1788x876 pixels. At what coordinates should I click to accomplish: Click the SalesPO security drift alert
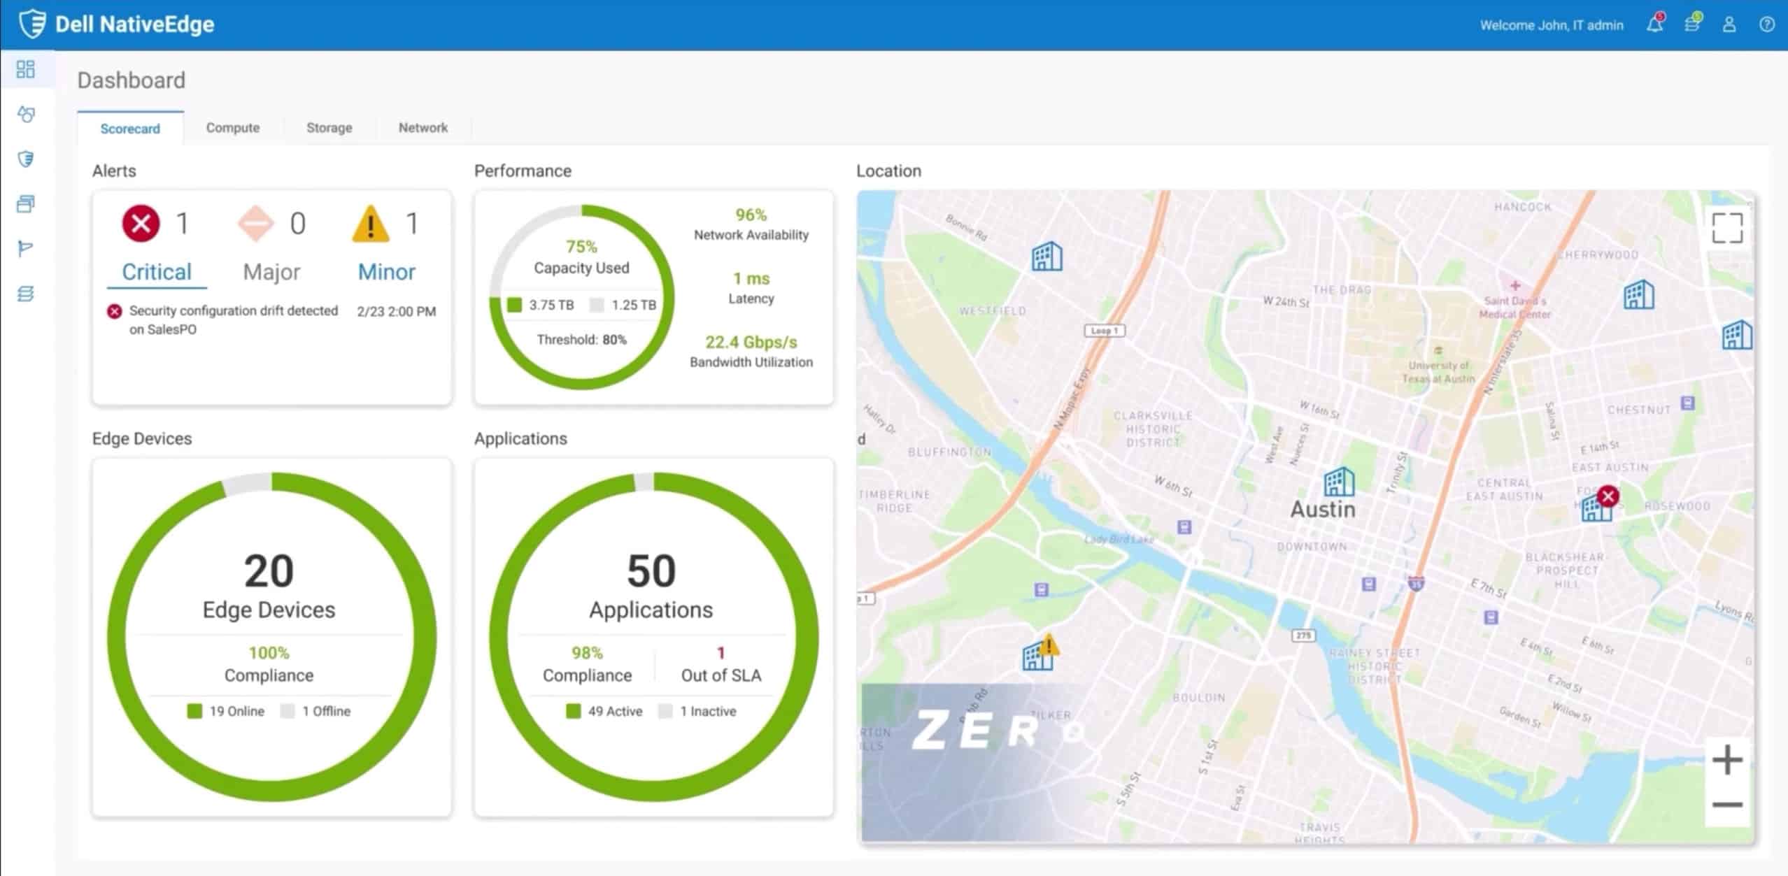click(232, 319)
